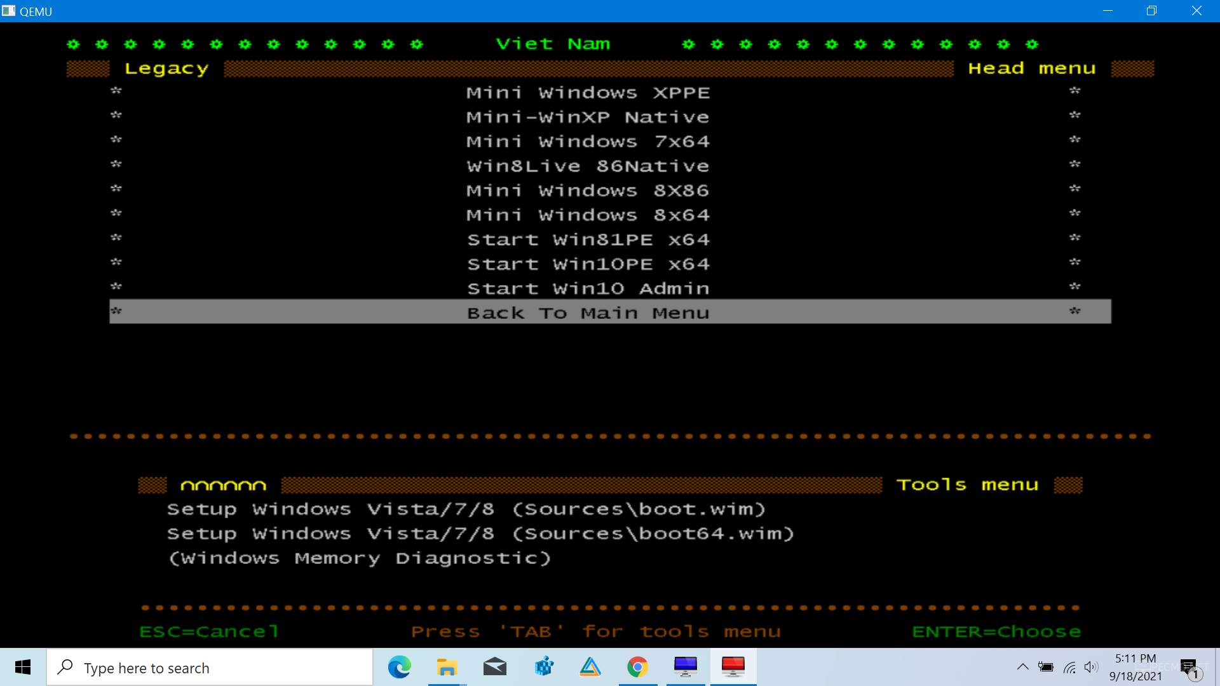Viewport: 1220px width, 686px height.
Task: Open Google Chrome from taskbar
Action: [637, 667]
